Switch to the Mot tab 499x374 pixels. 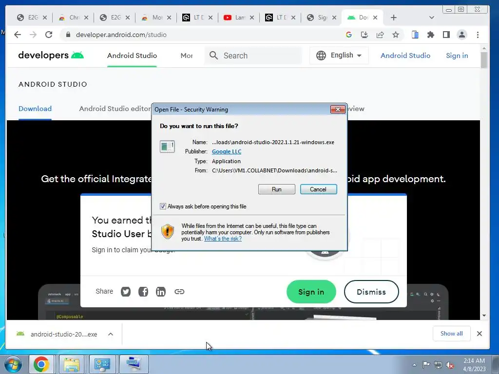pos(152,18)
